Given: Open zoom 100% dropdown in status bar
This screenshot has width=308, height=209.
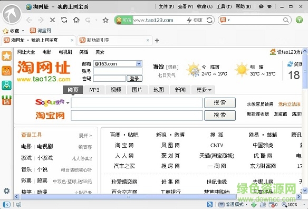Looking at the screenshot, I should [x=304, y=205].
